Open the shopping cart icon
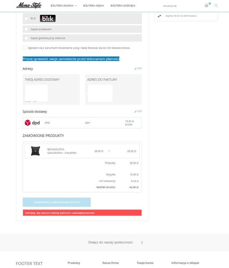Viewport: 229px width, 268px height. click(206, 5)
